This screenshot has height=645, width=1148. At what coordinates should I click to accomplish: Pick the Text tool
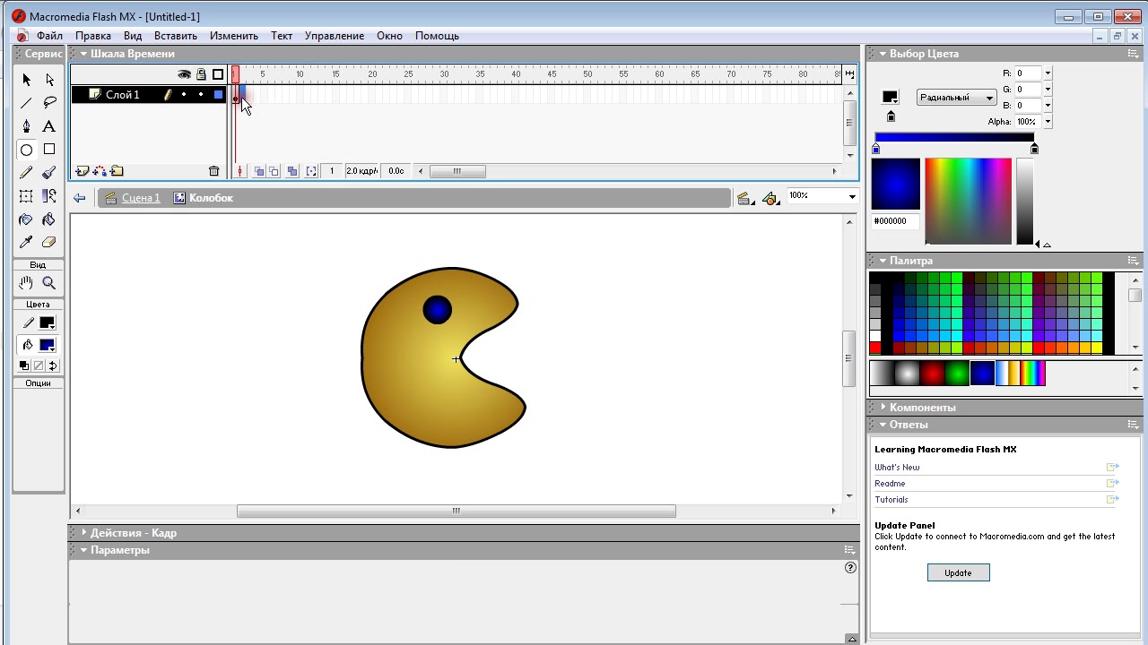[x=49, y=126]
